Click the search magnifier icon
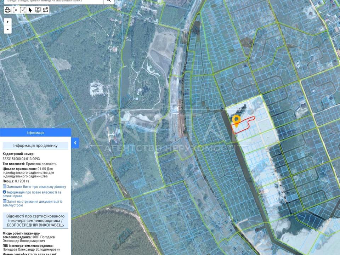Viewport: 340px width, 255px height. [109, 1]
